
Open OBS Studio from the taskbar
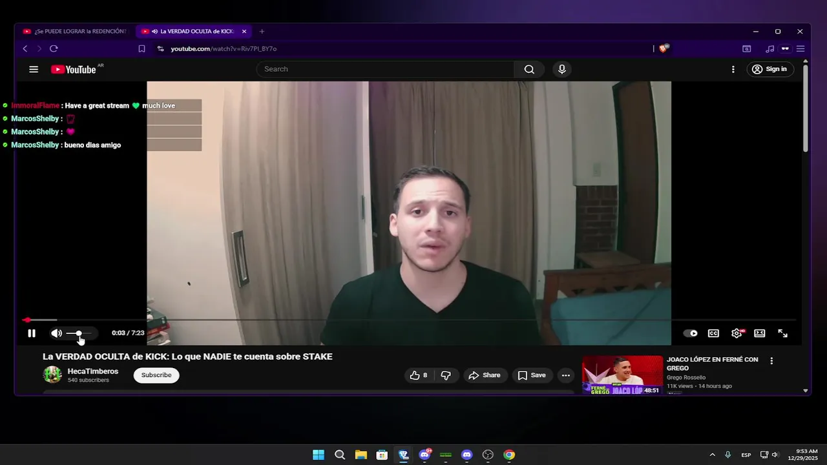(x=488, y=455)
